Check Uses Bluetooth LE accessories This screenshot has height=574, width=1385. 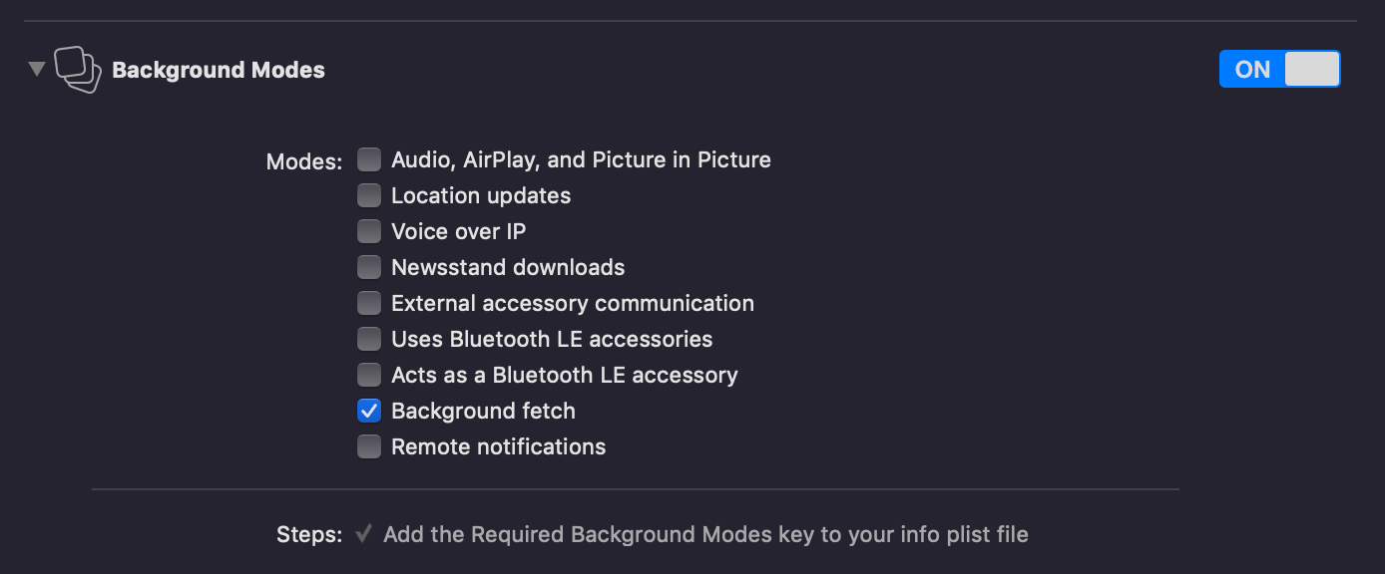click(x=368, y=338)
